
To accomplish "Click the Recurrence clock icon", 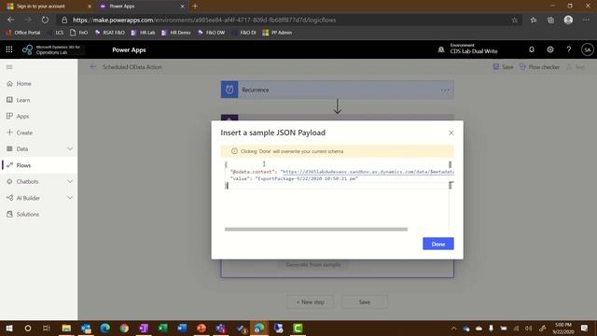I will coord(229,90).
